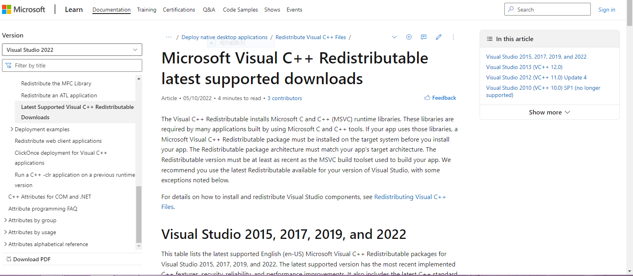Open the Documentation tab
The height and width of the screenshot is (276, 633).
point(112,10)
